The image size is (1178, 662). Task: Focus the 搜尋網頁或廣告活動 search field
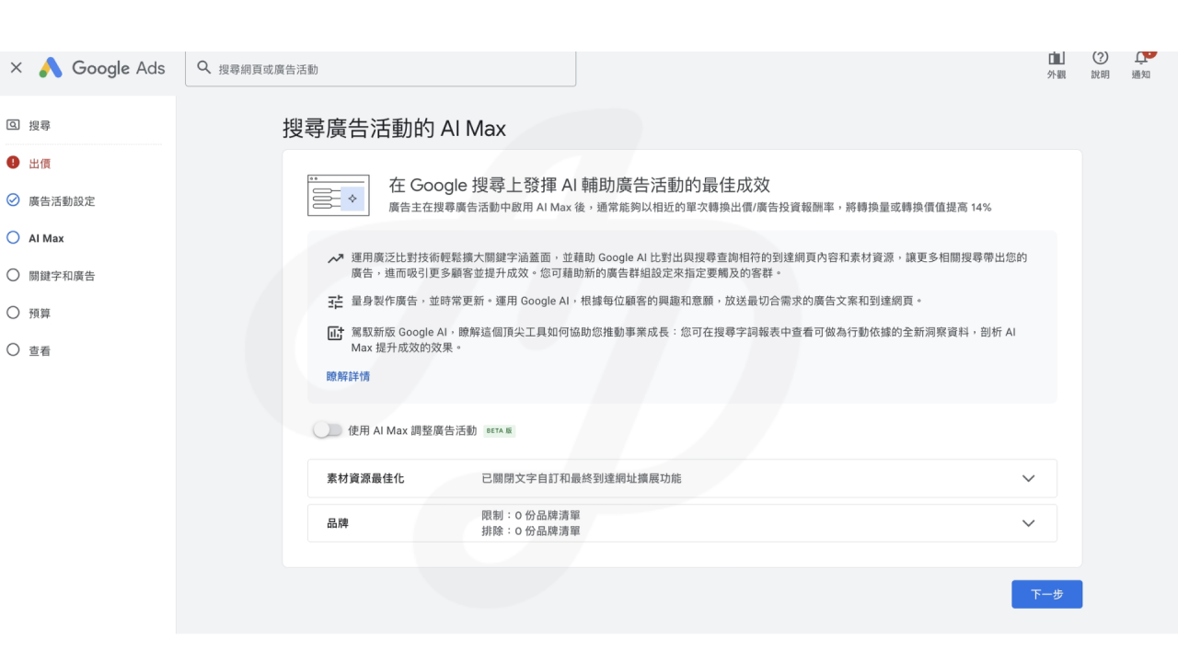point(380,69)
